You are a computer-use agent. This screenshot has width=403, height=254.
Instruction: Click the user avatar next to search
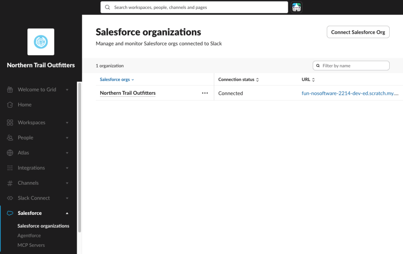tap(296, 7)
